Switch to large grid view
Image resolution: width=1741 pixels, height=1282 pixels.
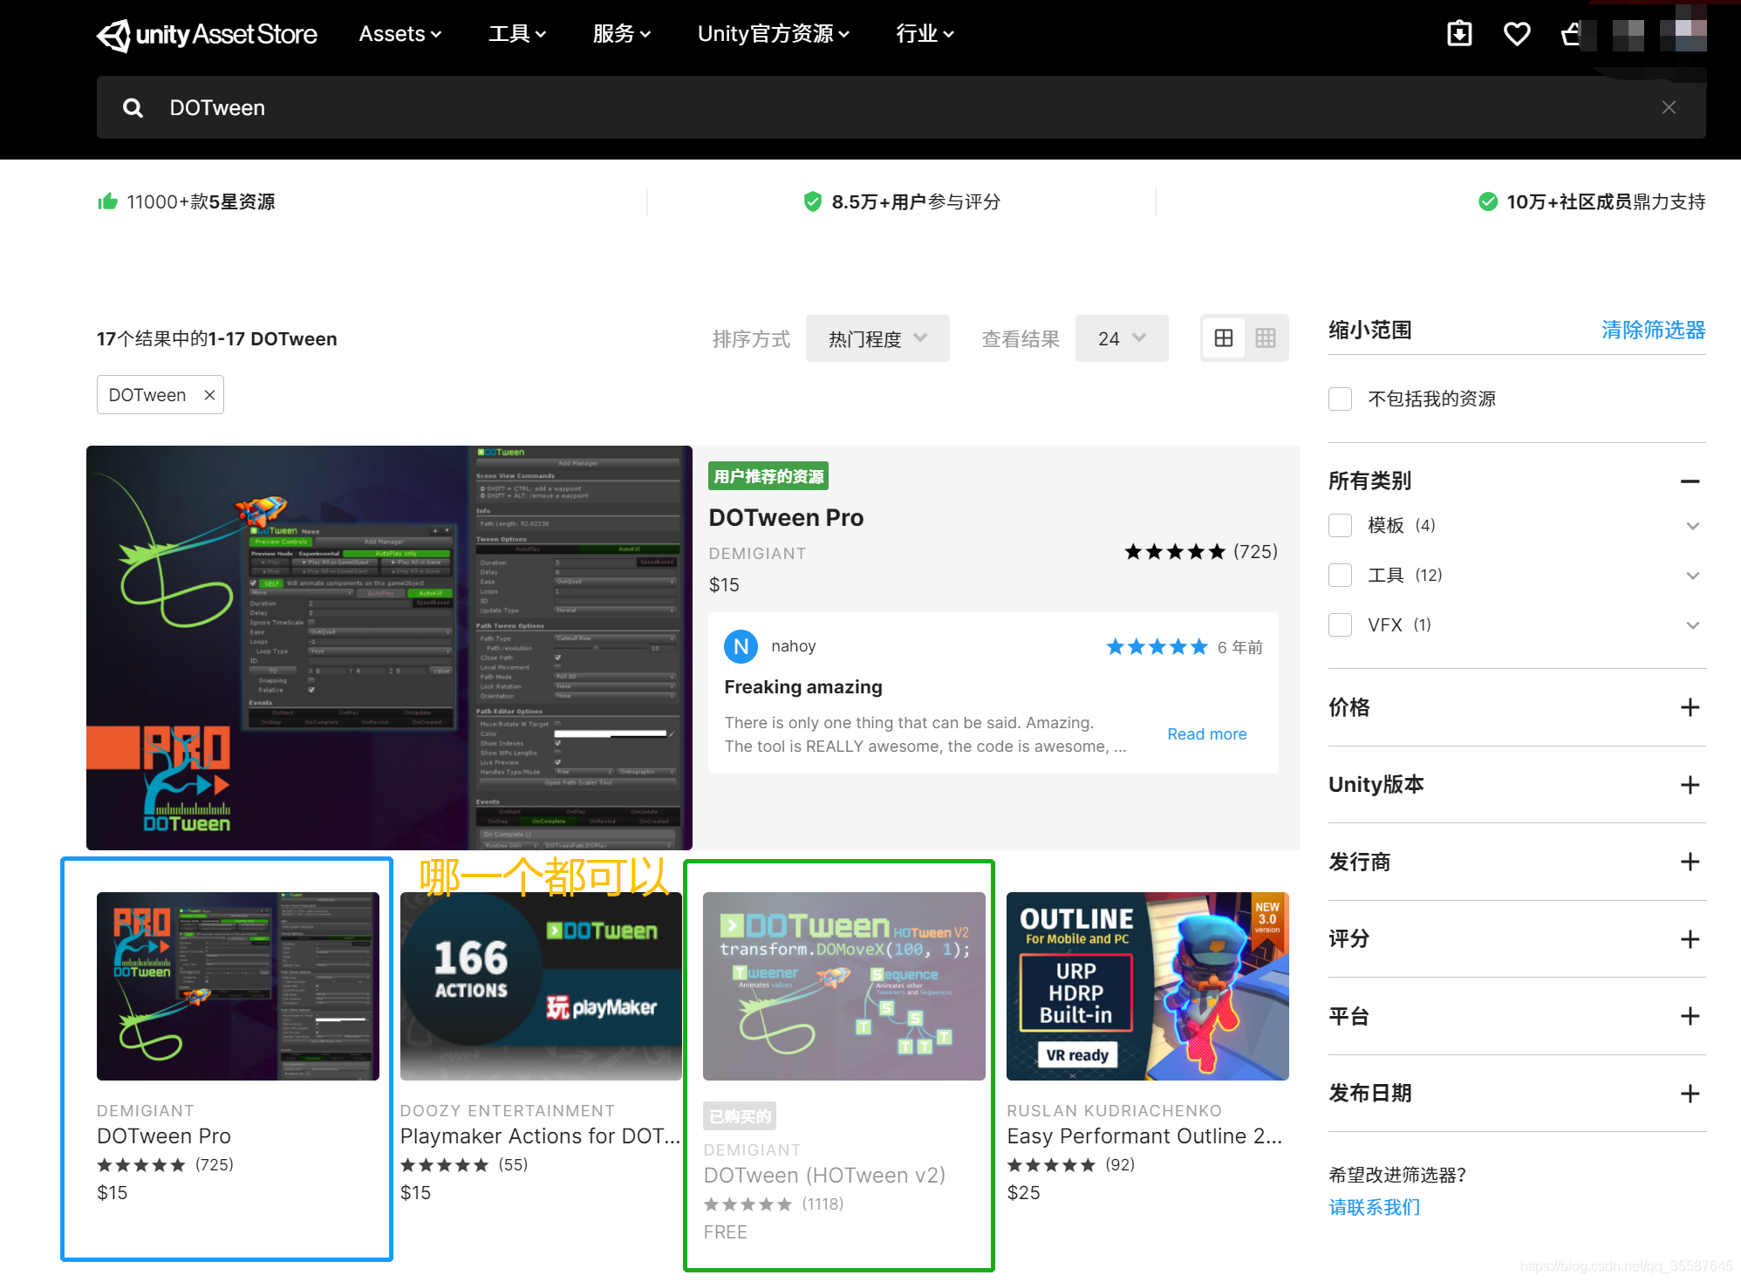coord(1223,338)
